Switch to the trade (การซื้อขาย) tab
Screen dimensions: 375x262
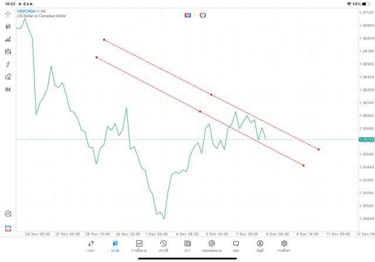point(139,246)
